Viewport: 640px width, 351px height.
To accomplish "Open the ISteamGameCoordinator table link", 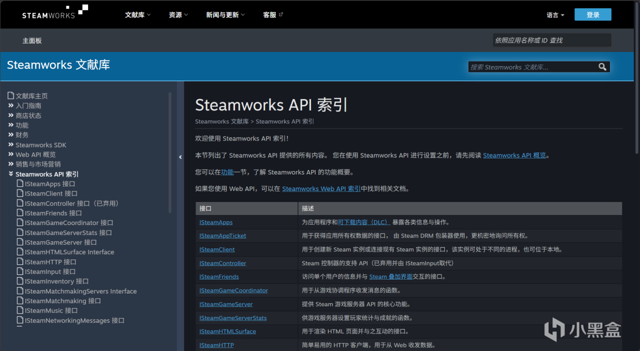I will pyautogui.click(x=233, y=290).
